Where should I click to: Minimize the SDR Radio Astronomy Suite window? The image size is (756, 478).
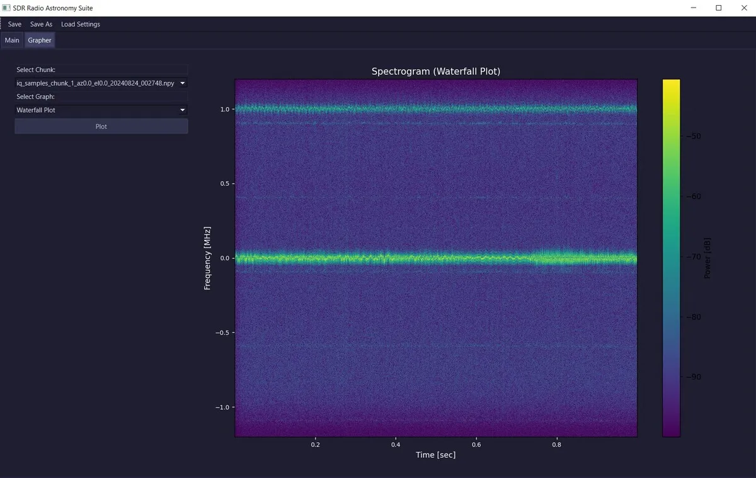693,8
